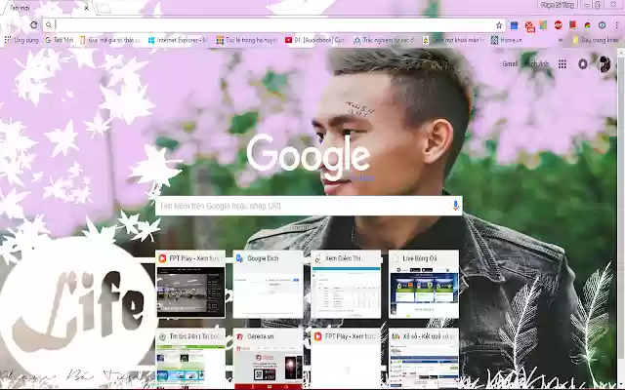The height and width of the screenshot is (390, 625).
Task: Open the Home.vn bookmark
Action: point(507,40)
